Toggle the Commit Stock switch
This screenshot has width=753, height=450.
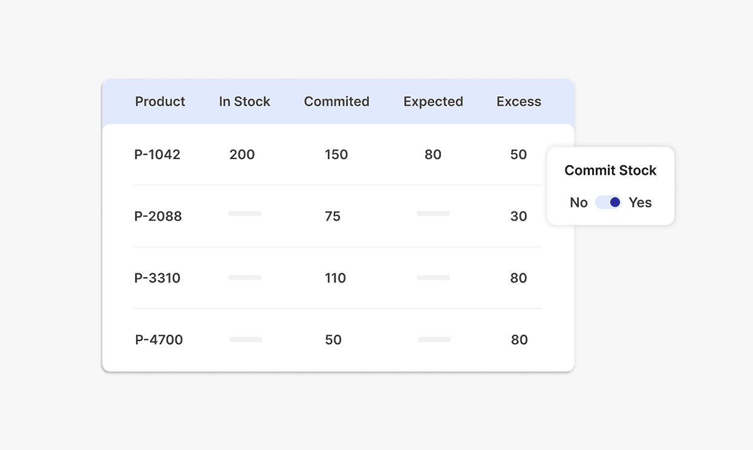(608, 203)
